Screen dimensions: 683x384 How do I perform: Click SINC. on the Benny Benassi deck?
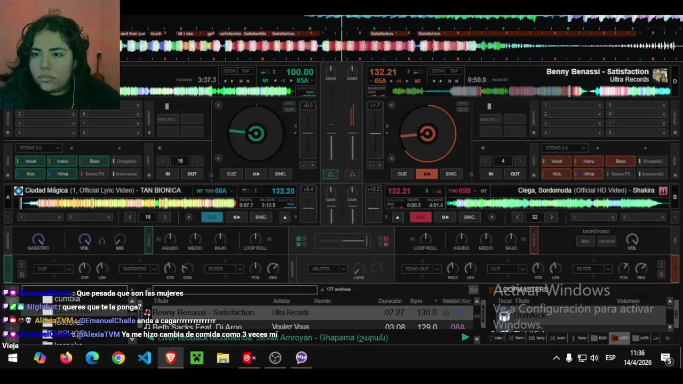point(451,174)
